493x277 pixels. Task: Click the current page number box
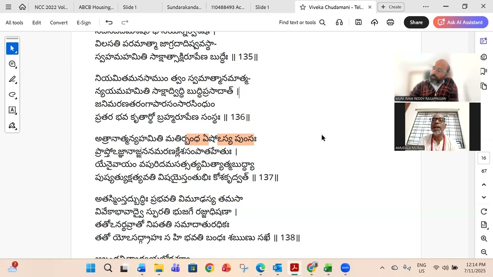[x=484, y=158]
